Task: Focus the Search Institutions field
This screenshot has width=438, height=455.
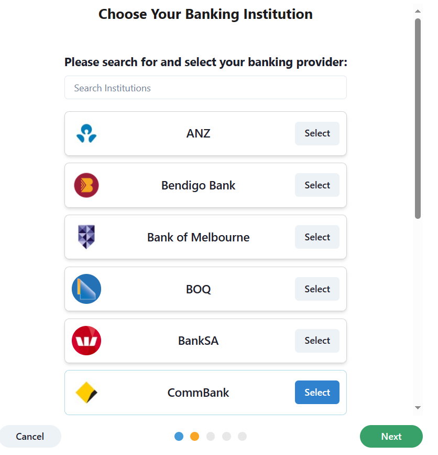Action: pyautogui.click(x=205, y=88)
